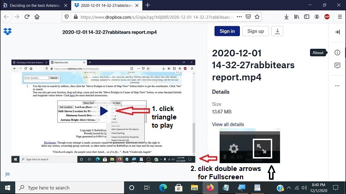Click the Windows taskbar search box
Image resolution: width=346 pixels, height=194 pixels.
pos(69,188)
